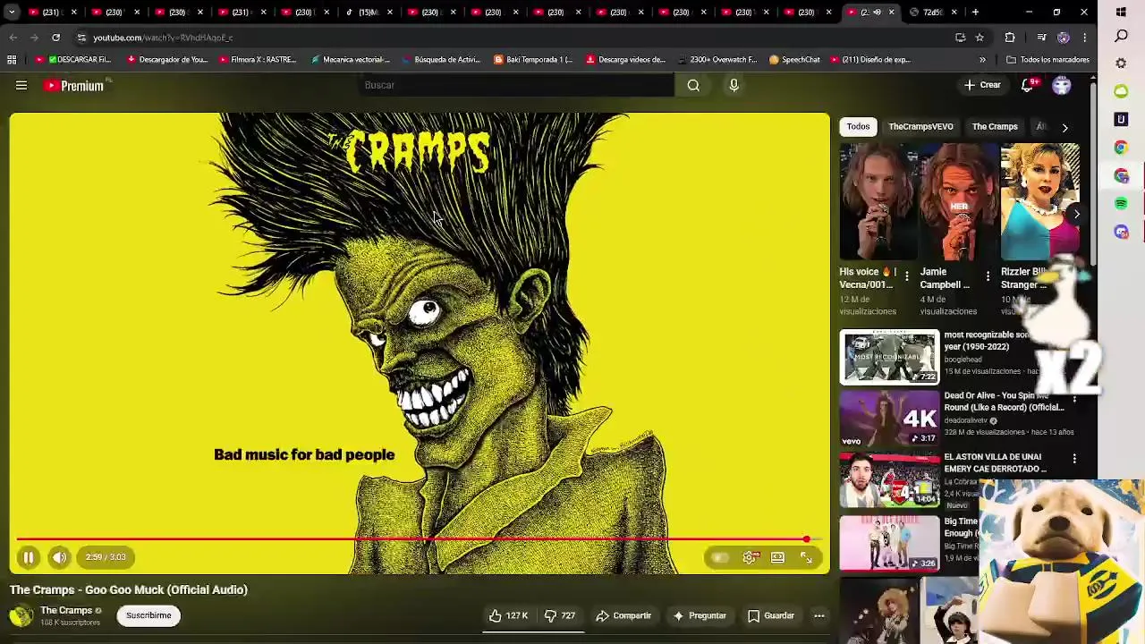Enter fullscreen mode

806,557
